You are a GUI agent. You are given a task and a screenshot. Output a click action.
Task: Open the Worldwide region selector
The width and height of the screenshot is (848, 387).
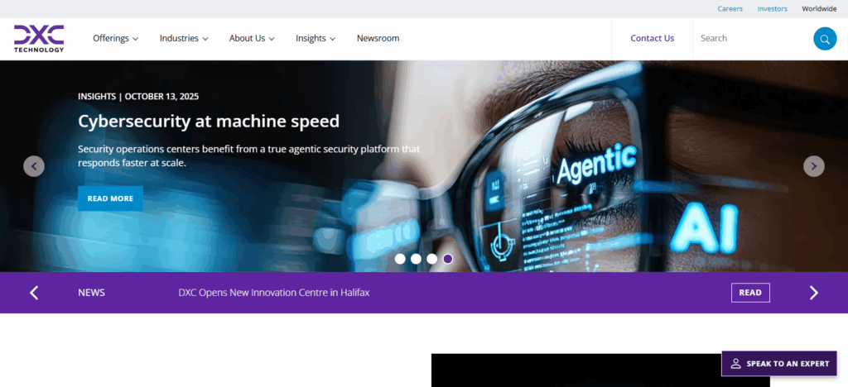pyautogui.click(x=819, y=8)
